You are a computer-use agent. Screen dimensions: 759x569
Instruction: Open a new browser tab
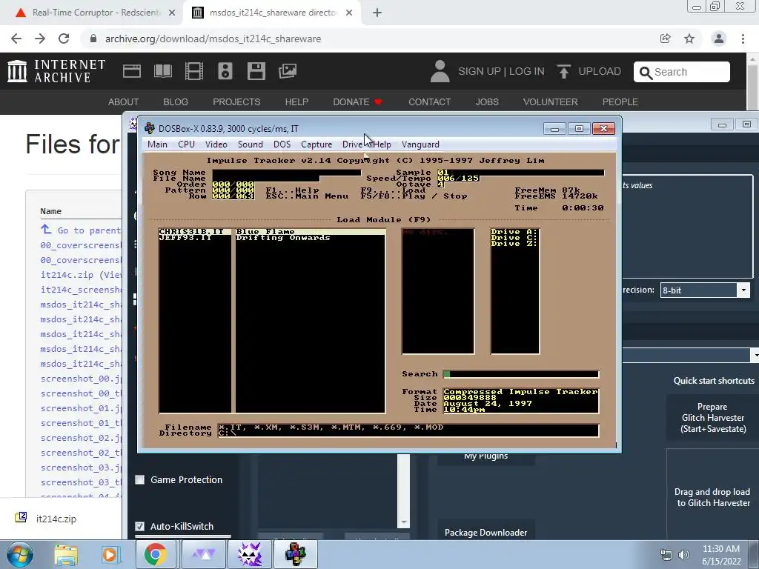point(377,13)
